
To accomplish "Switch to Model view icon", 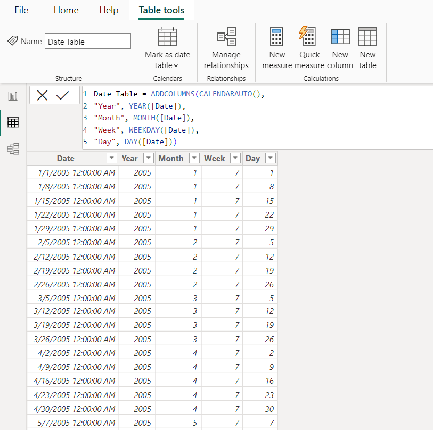I will coord(13,150).
